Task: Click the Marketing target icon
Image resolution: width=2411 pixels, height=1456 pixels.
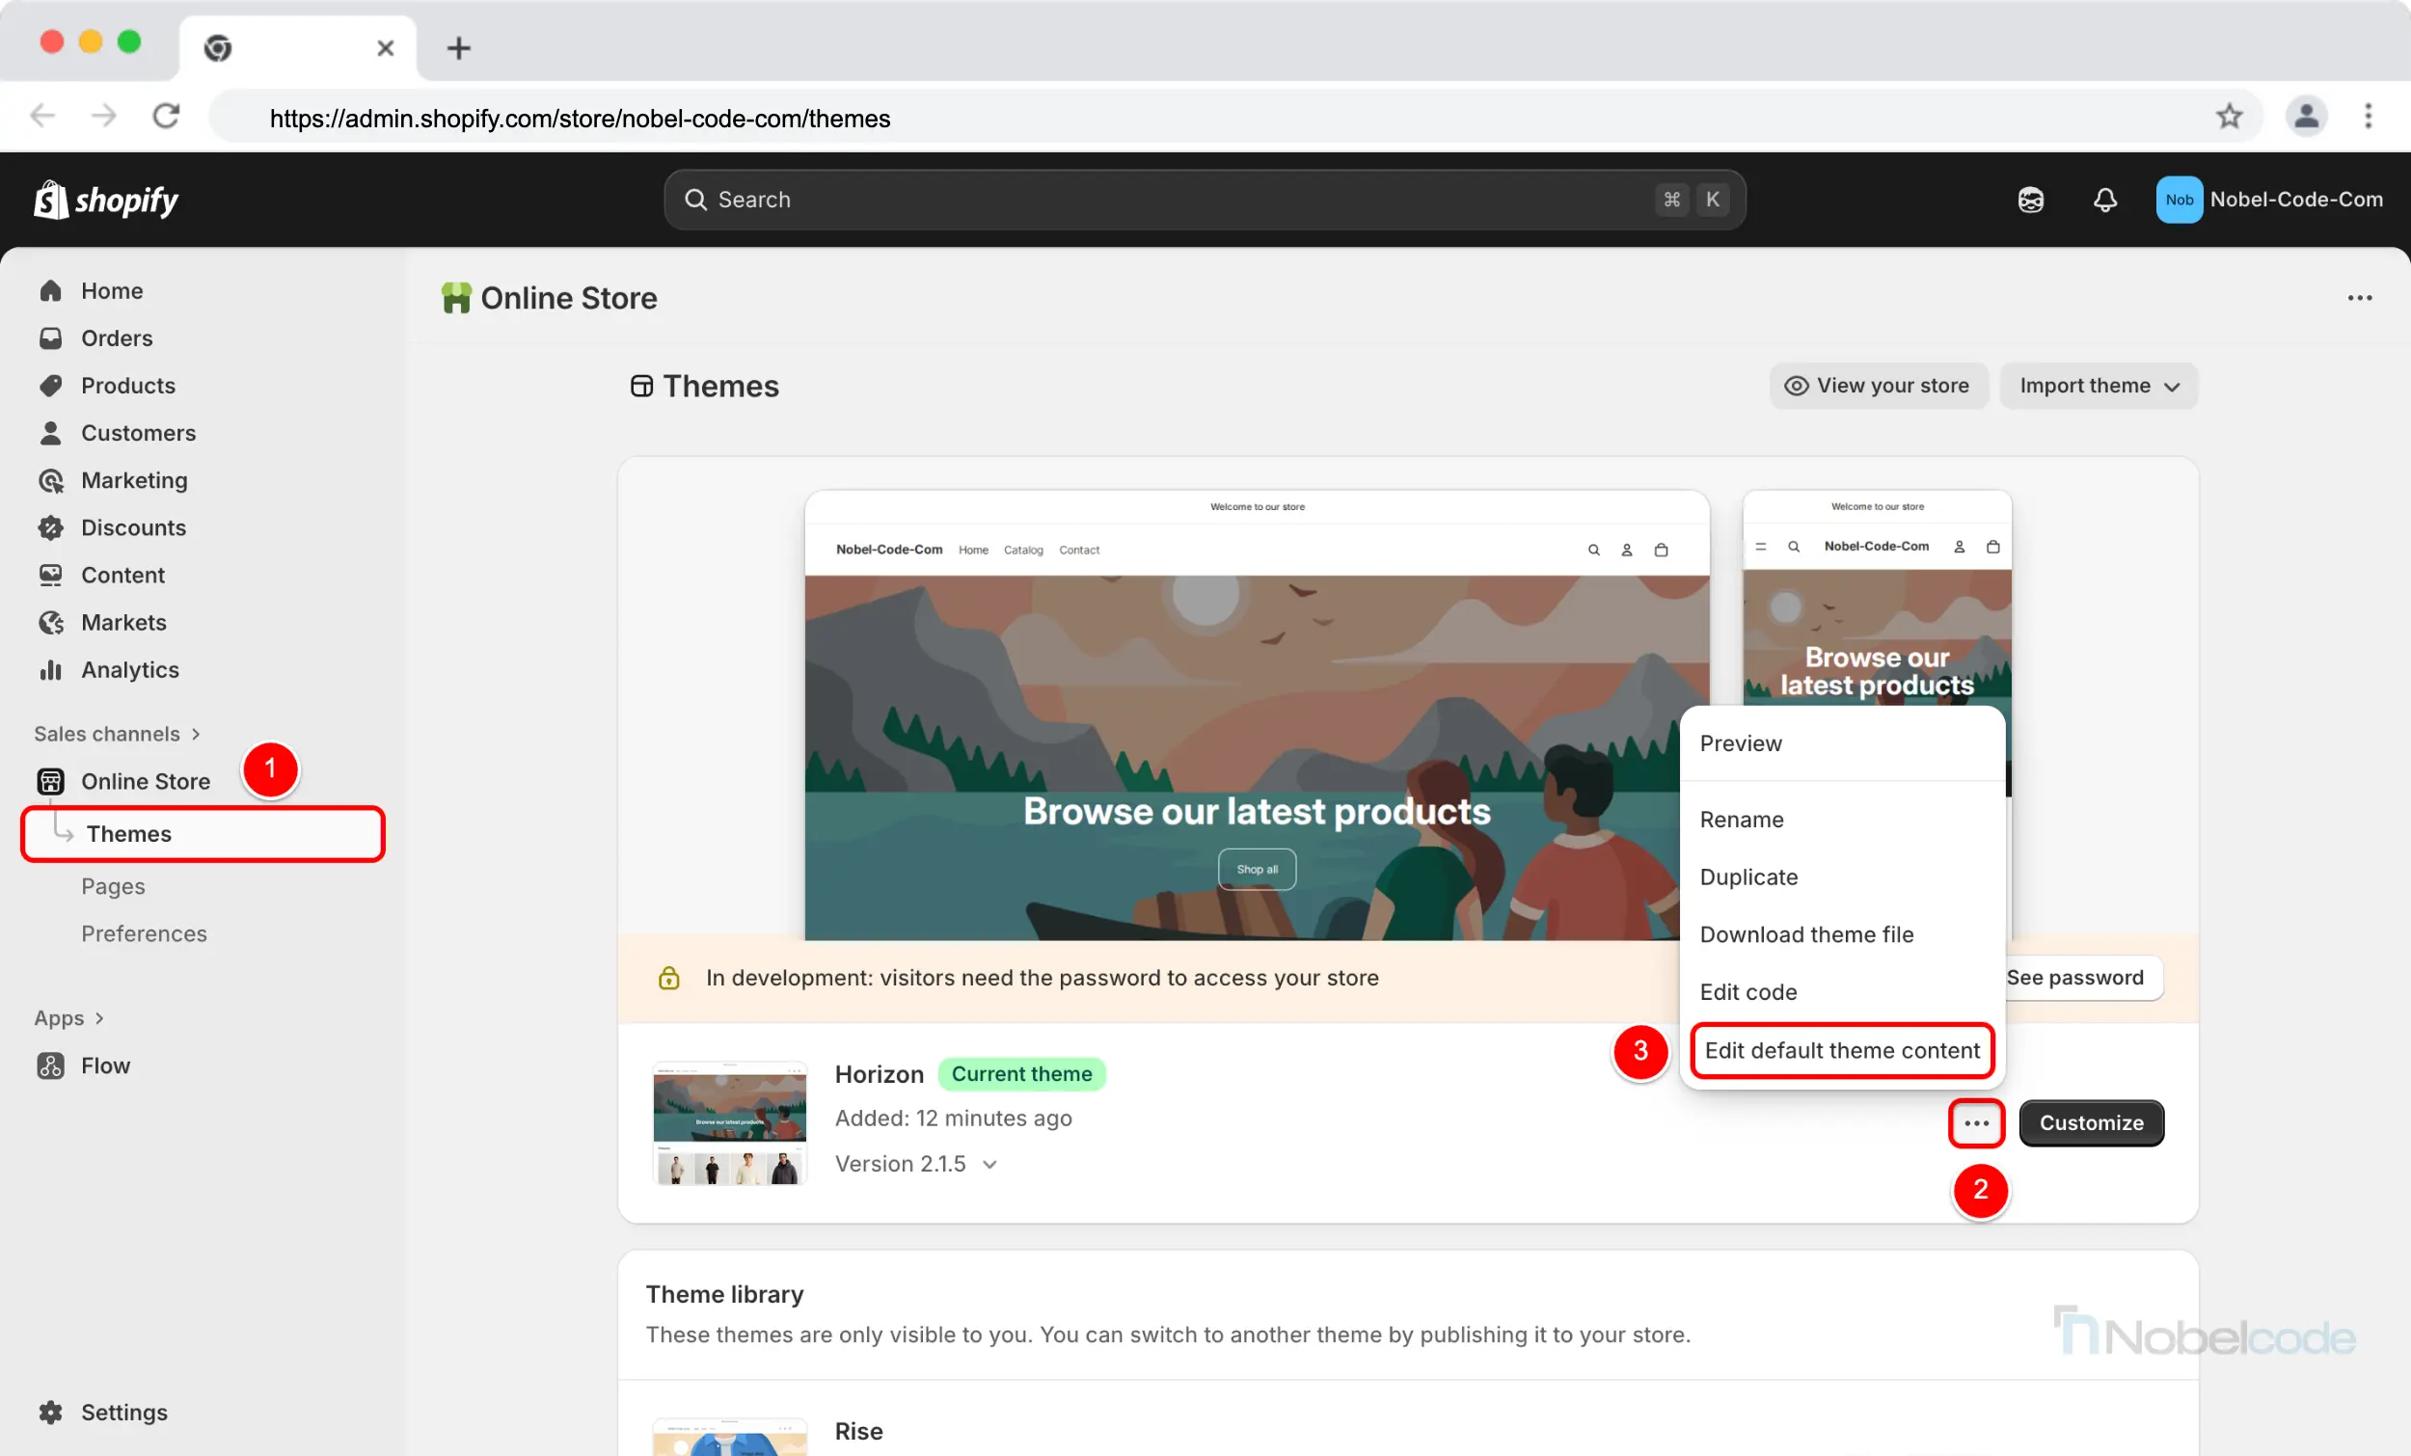Action: pyautogui.click(x=51, y=480)
